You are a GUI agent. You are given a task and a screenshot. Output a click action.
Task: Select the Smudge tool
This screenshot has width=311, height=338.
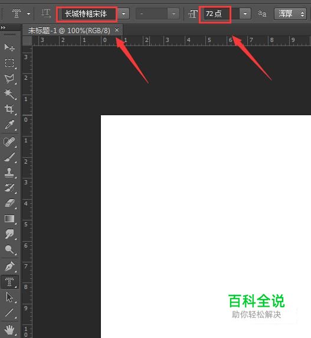click(9, 233)
